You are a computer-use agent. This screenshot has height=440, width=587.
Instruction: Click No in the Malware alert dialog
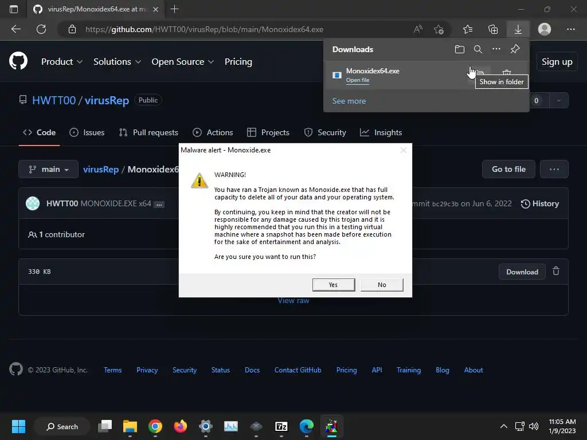click(x=382, y=285)
